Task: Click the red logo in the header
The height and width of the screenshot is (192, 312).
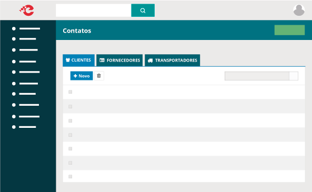Action: coord(27,11)
